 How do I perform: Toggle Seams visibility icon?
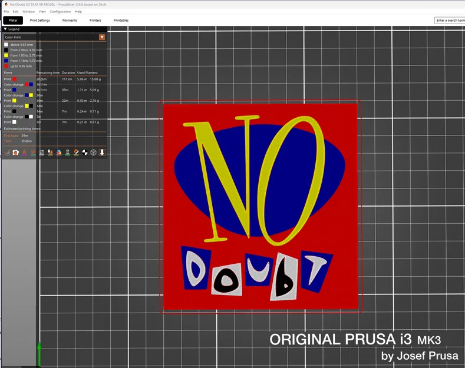click(x=41, y=152)
